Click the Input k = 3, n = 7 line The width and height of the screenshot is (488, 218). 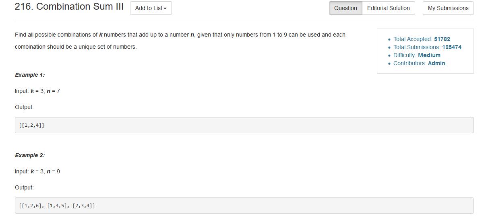37,91
